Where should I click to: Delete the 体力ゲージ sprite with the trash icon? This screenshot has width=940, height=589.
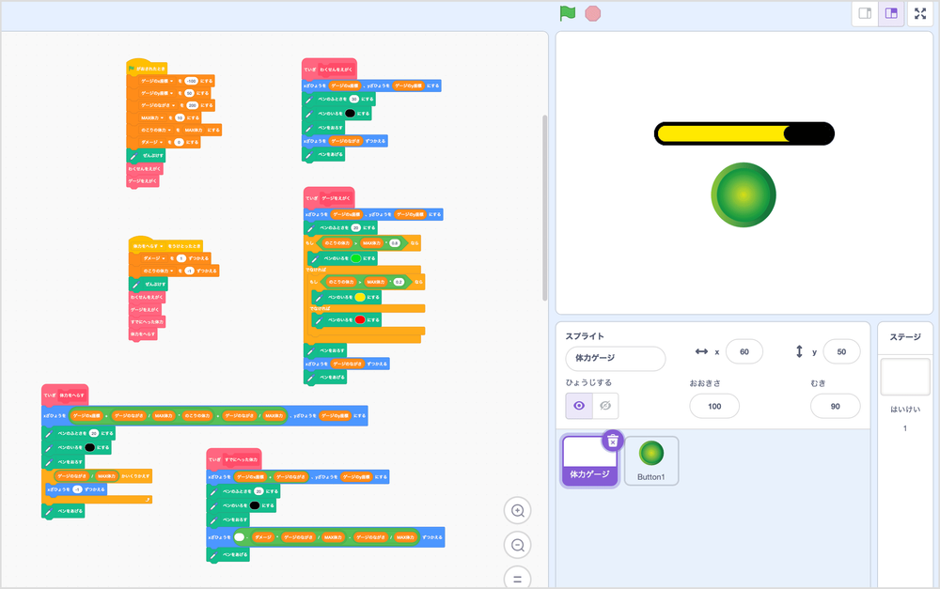pyautogui.click(x=613, y=441)
